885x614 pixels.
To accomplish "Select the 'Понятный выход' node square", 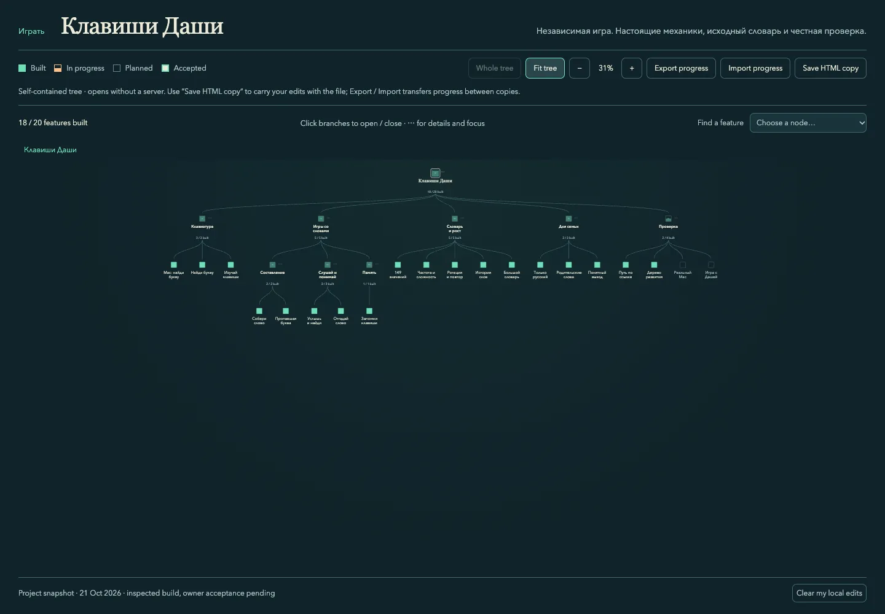I will [597, 265].
